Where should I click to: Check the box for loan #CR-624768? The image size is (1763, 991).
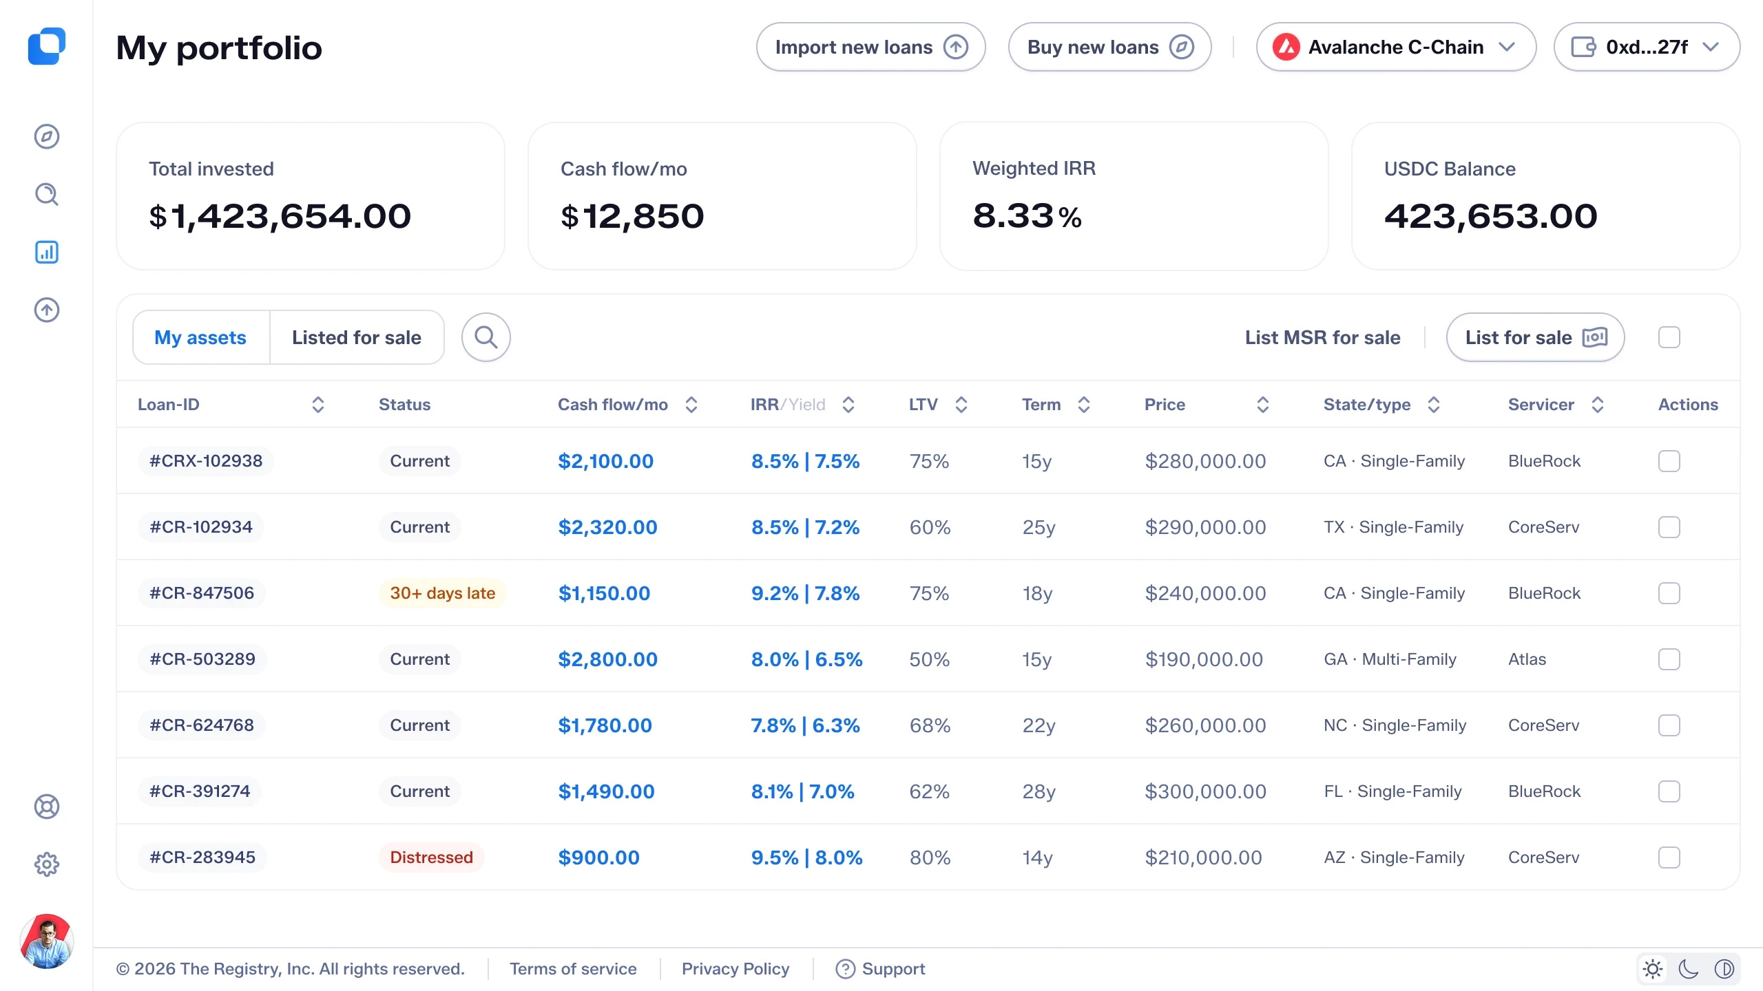[1669, 725]
